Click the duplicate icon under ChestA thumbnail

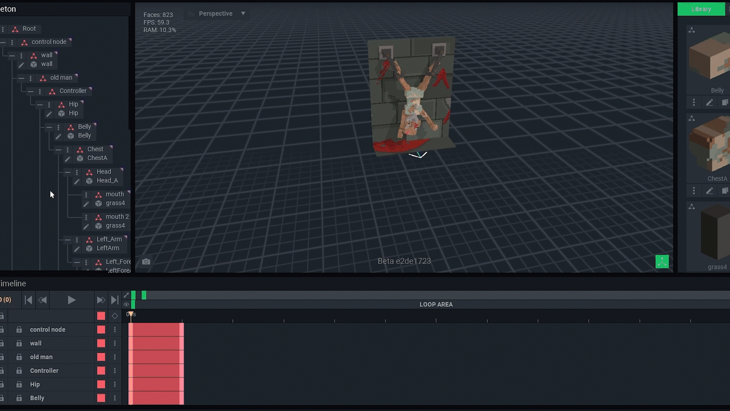coord(725,191)
